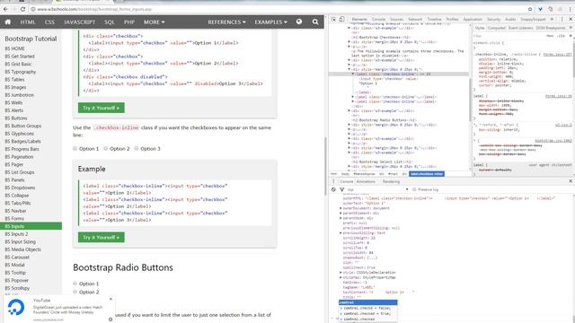Switch to the Elements DevTools tab

[x=359, y=19]
